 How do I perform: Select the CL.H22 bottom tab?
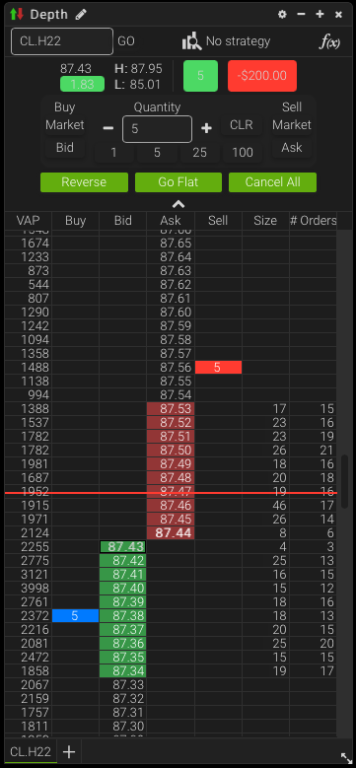[x=31, y=752]
